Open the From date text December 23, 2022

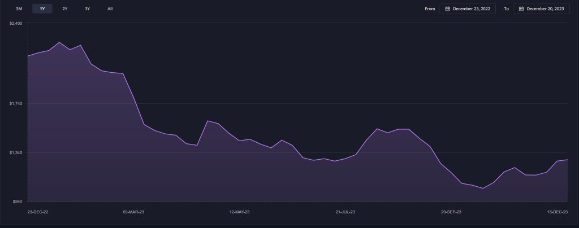472,9
